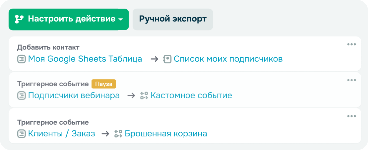Screen dimensions: 368x150
Task: Click the event icon beside Брошенная корзина
Action: click(118, 134)
